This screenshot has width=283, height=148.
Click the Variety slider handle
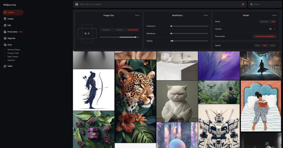pos(172,41)
